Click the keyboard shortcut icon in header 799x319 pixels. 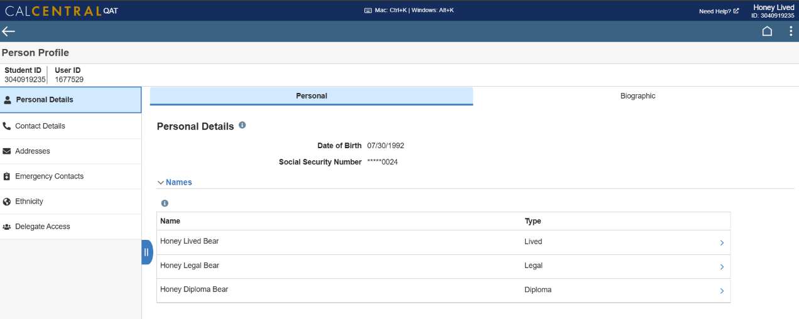pyautogui.click(x=368, y=11)
